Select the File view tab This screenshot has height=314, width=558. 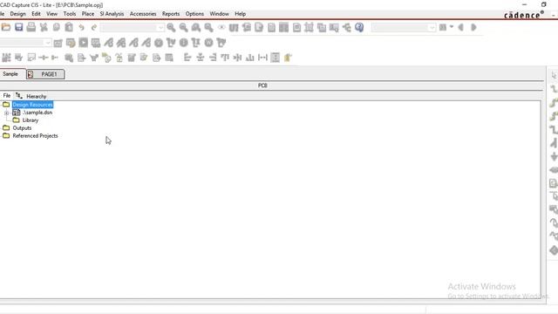pyautogui.click(x=7, y=96)
